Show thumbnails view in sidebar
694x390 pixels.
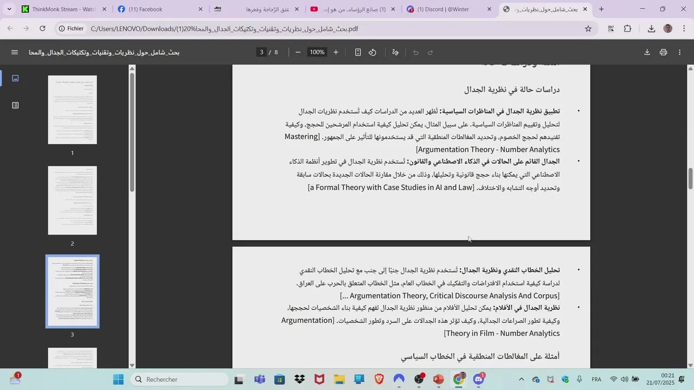coord(15,79)
